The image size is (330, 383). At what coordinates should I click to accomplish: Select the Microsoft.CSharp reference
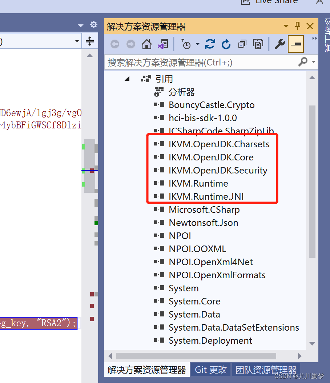pos(204,210)
